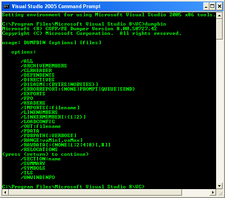225x198 pixels.
Task: Click the window title bar text
Action: 56,7
